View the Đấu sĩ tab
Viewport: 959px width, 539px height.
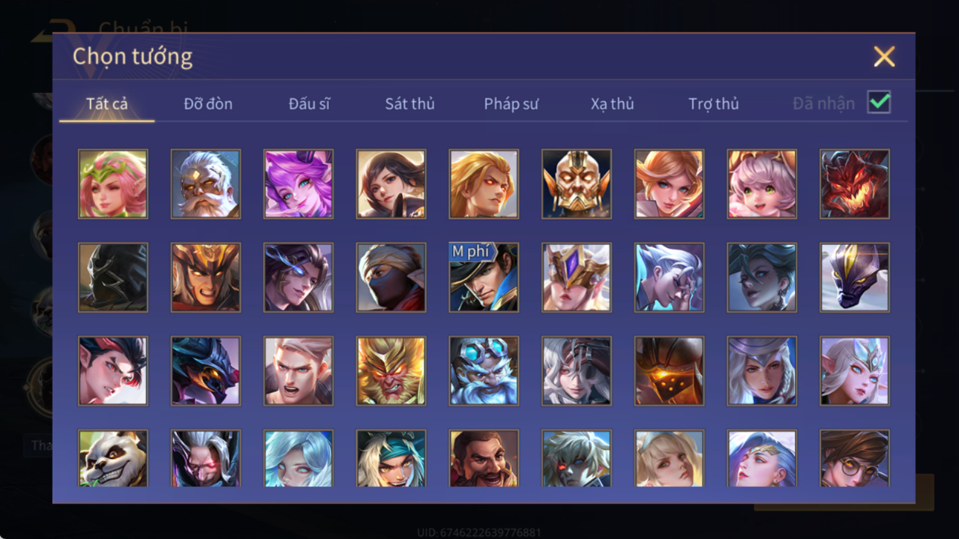[309, 104]
